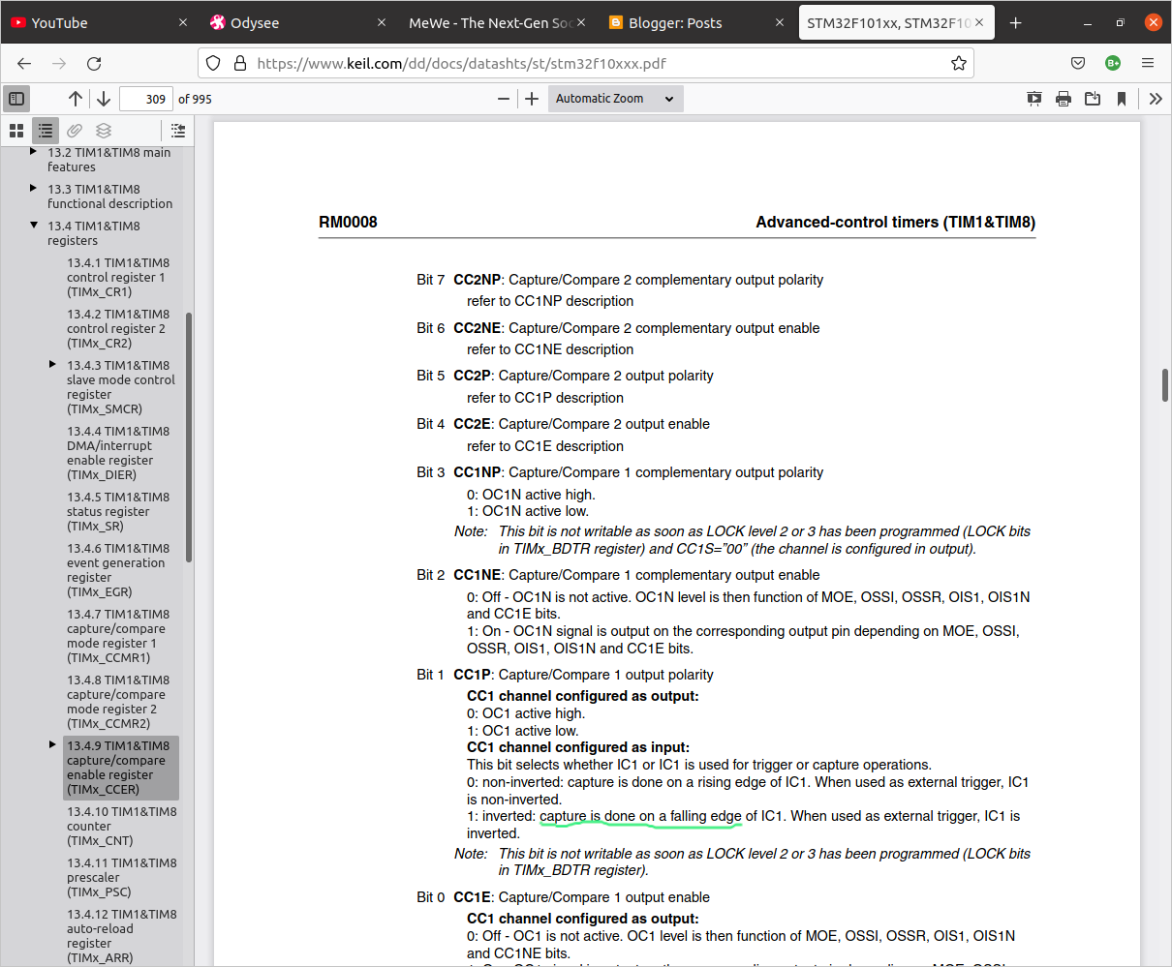This screenshot has width=1172, height=967.
Task: Switch to presentation mode icon
Action: 1034,99
